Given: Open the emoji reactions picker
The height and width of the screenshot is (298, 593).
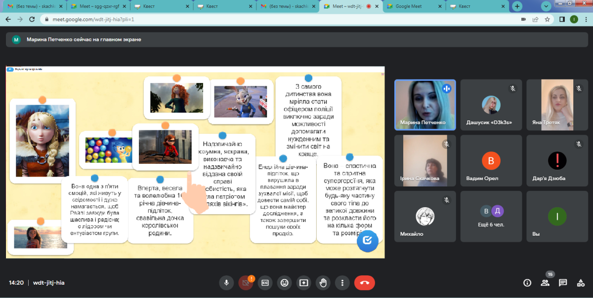Looking at the screenshot, I should coord(284,283).
